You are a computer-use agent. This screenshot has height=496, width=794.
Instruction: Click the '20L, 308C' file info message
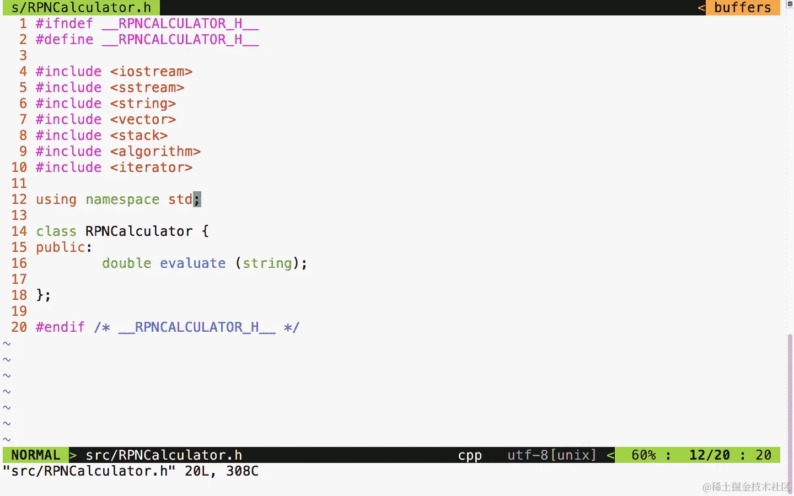[222, 471]
